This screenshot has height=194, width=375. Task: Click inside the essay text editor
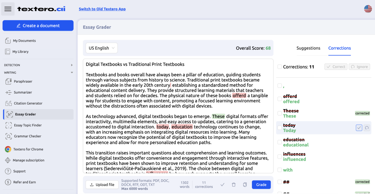tap(178, 116)
